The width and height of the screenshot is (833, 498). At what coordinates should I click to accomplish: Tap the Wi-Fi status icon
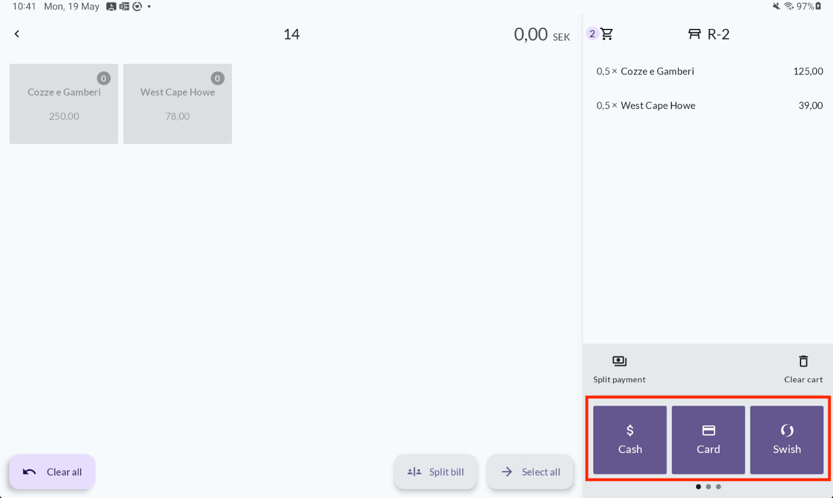point(789,6)
